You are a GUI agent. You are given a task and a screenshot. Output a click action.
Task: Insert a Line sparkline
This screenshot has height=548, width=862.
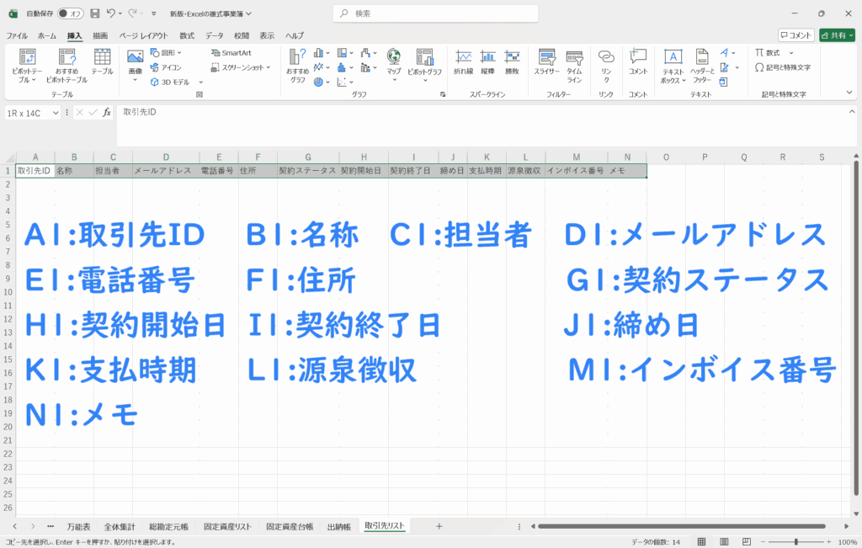coord(464,62)
